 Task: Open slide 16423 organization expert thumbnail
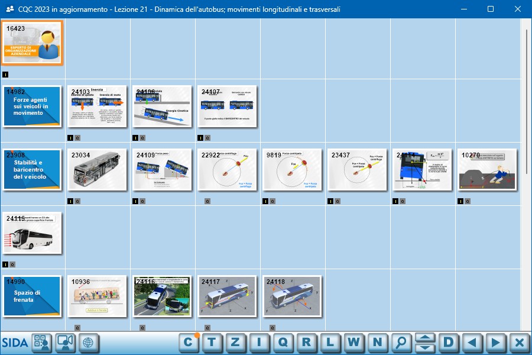point(33,43)
